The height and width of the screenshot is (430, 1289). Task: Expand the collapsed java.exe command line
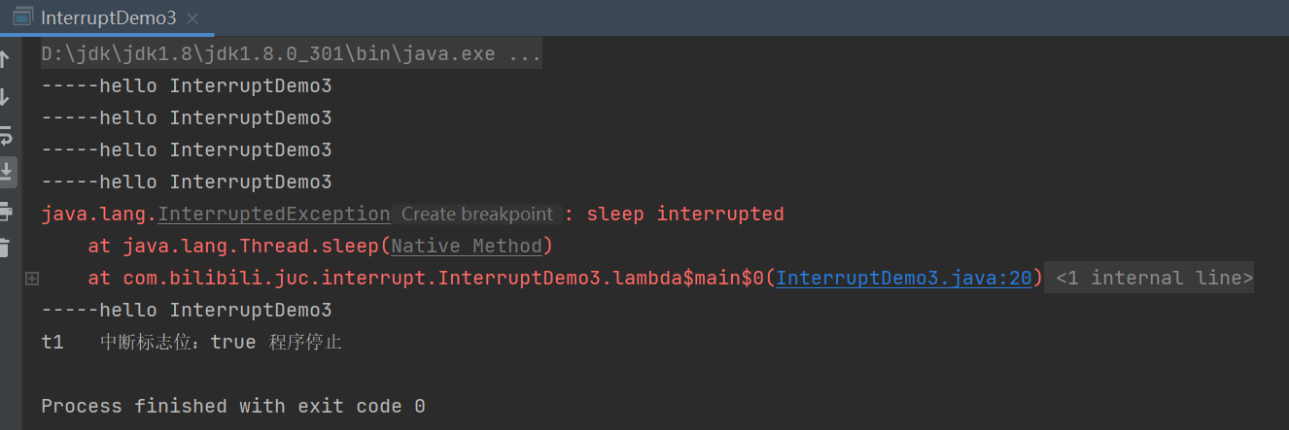[291, 54]
